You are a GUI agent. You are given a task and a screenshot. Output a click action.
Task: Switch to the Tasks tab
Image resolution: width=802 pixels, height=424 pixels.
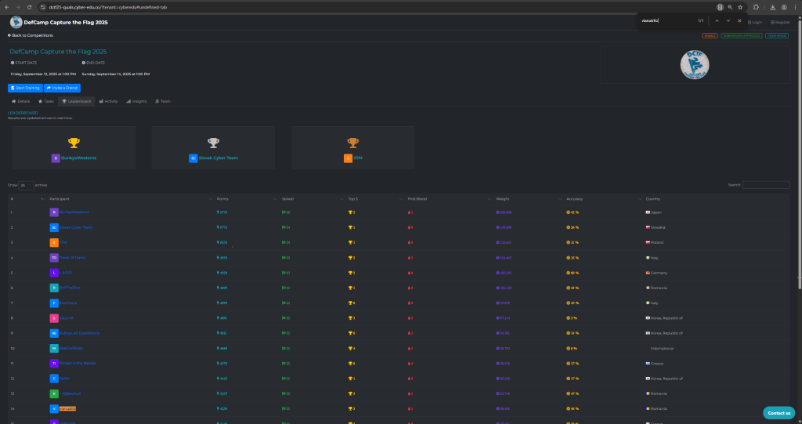pyautogui.click(x=46, y=101)
